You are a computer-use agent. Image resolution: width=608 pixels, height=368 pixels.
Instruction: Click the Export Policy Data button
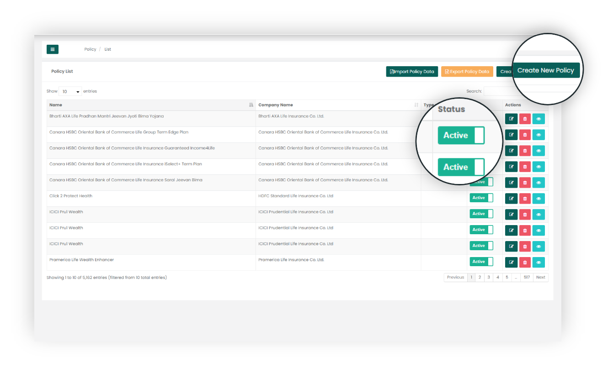467,72
